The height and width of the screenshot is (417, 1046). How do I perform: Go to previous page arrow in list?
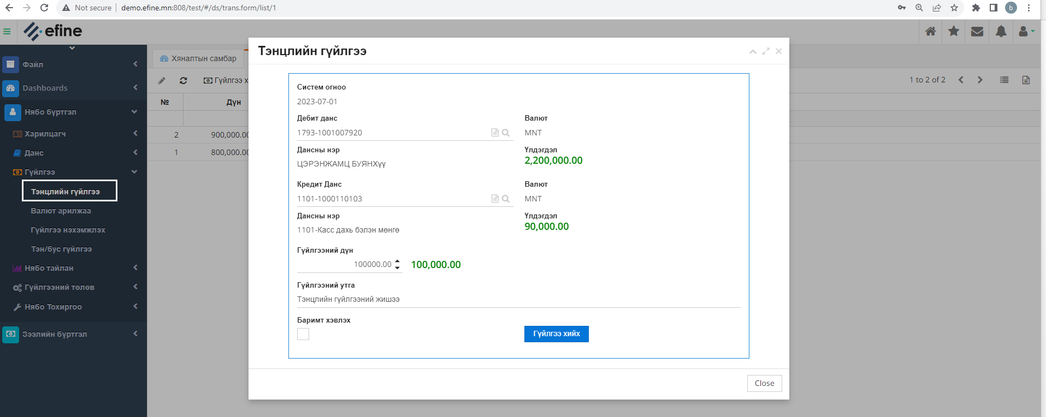(961, 80)
